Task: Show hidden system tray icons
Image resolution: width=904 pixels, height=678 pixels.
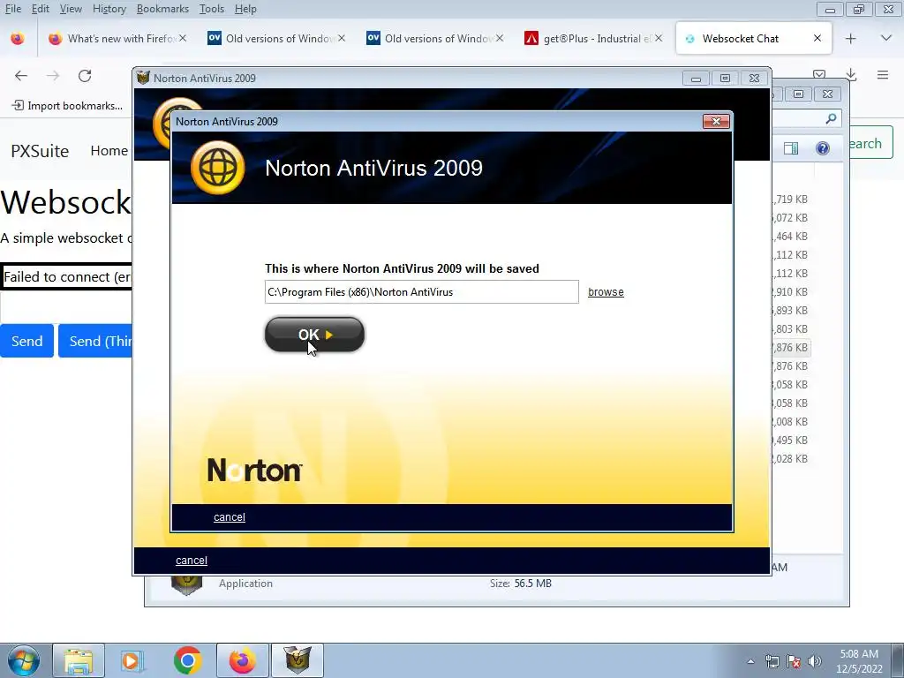Action: click(x=750, y=661)
